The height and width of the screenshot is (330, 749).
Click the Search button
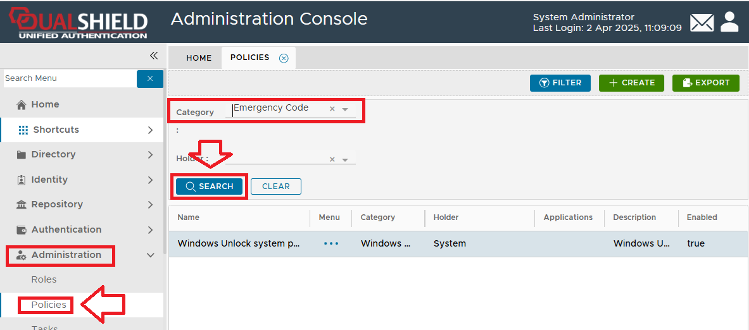coord(210,186)
